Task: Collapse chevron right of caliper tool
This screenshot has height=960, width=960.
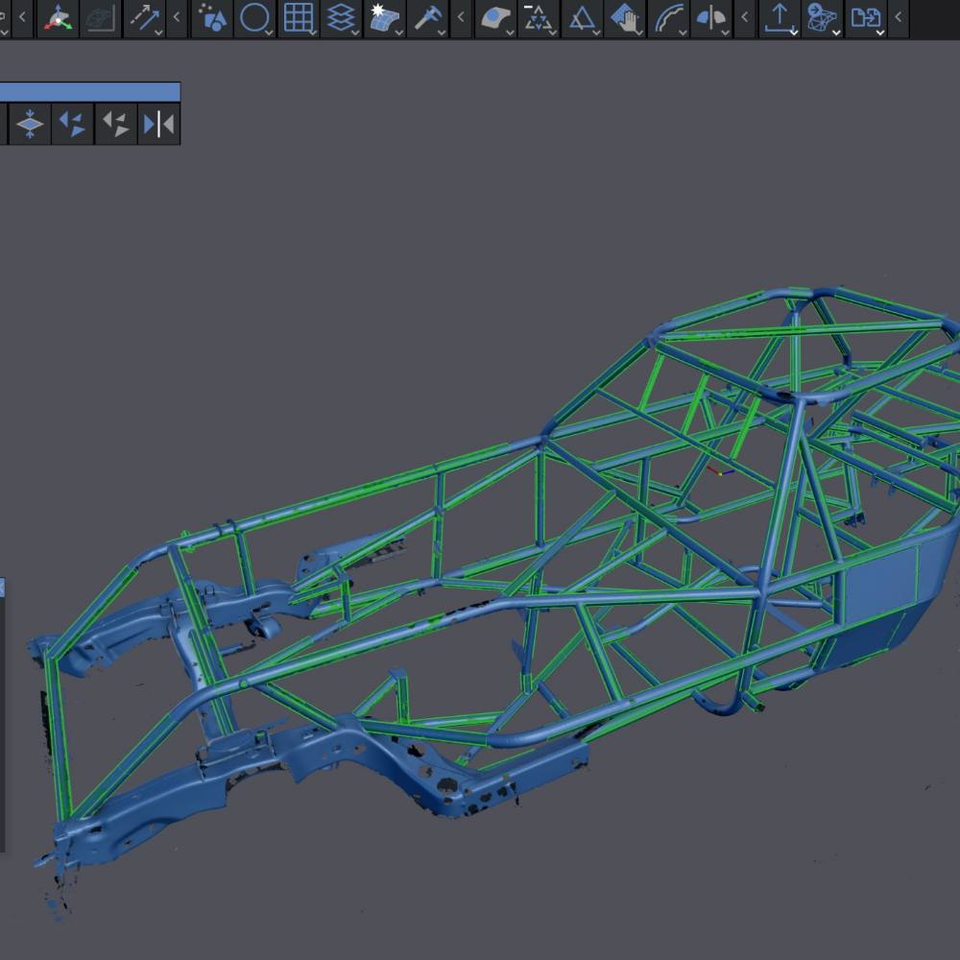Action: click(x=461, y=17)
